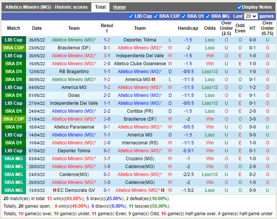This screenshot has width=277, height=219.
Task: Open the Deportes Tolima link in 26/05/22 row
Action: 140,40
